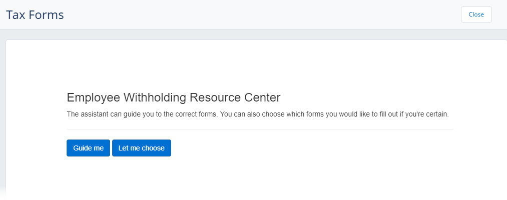Viewport: 507px width, 200px height.
Task: Close the Tax Forms page
Action: click(476, 14)
